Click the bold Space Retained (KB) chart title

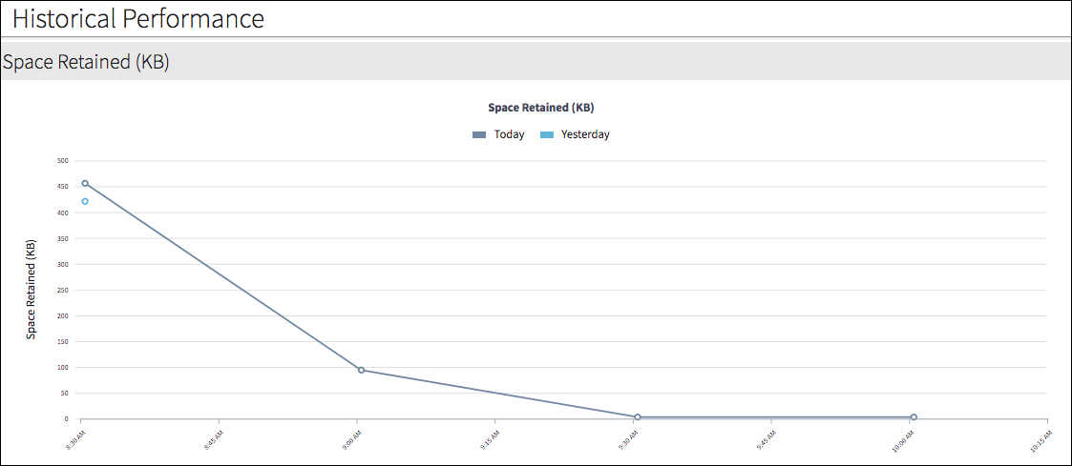point(540,108)
